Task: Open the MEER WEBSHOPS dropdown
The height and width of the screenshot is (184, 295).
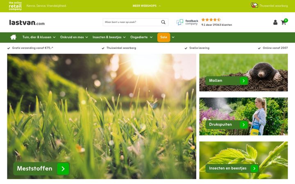Action: 147,6
